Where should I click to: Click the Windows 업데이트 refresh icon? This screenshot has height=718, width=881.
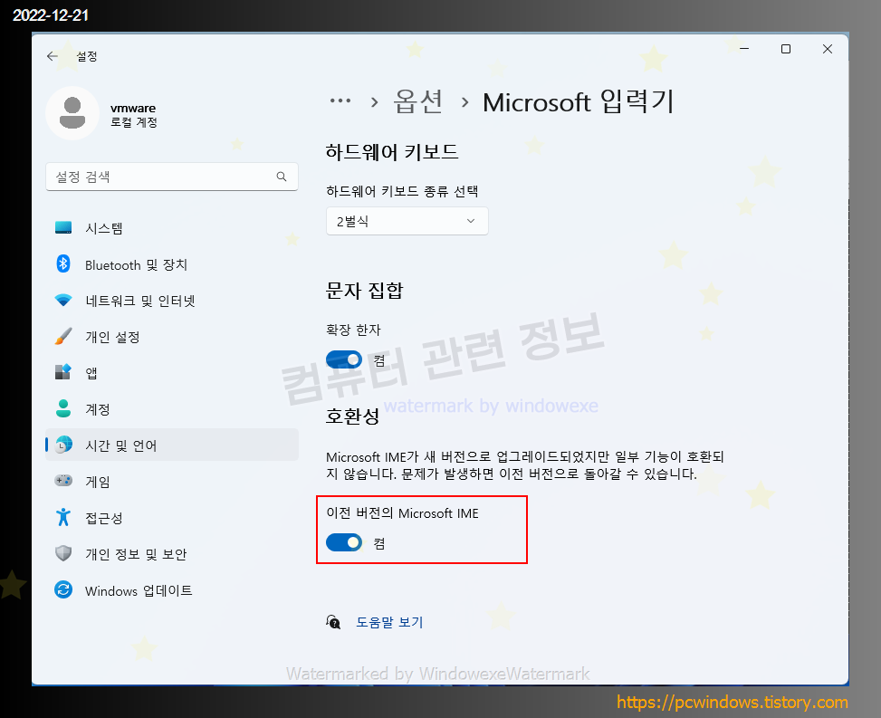coord(63,590)
